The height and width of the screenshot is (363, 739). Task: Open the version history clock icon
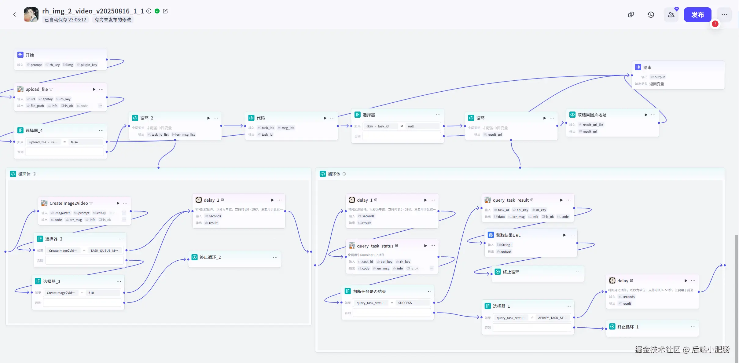(x=651, y=15)
